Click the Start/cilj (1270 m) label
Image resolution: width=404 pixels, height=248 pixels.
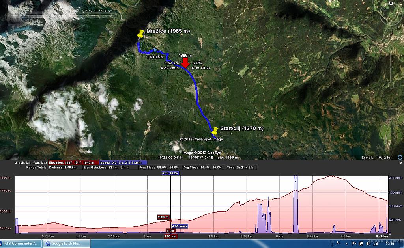point(242,128)
